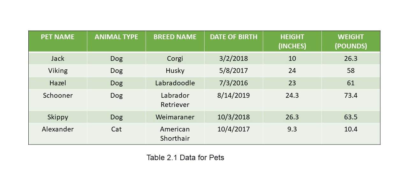Click the HEIGHT (INCHES) column header
The height and width of the screenshot is (184, 404).
pyautogui.click(x=292, y=41)
